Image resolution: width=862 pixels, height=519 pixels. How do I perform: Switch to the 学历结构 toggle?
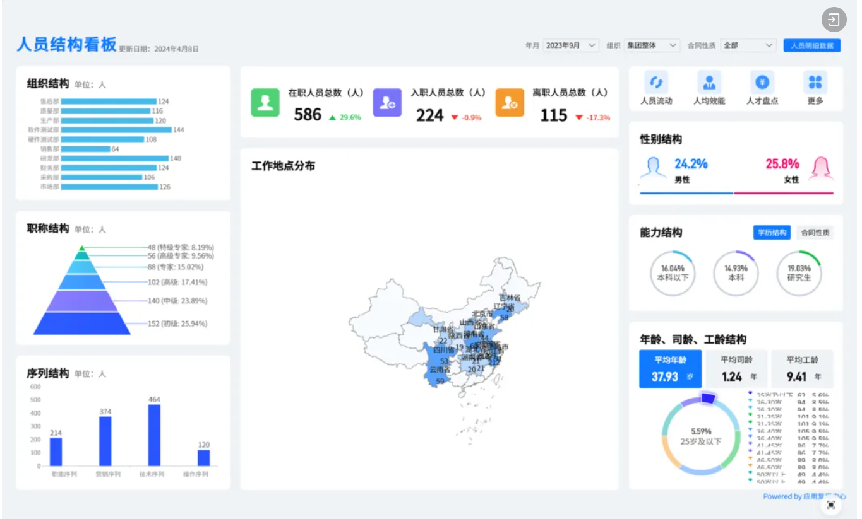772,233
